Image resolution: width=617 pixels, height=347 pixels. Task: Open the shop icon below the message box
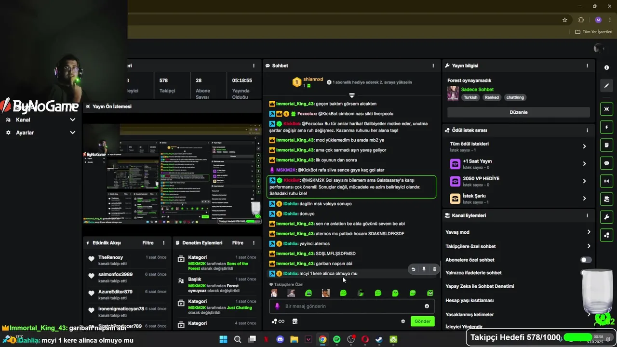tap(295, 321)
